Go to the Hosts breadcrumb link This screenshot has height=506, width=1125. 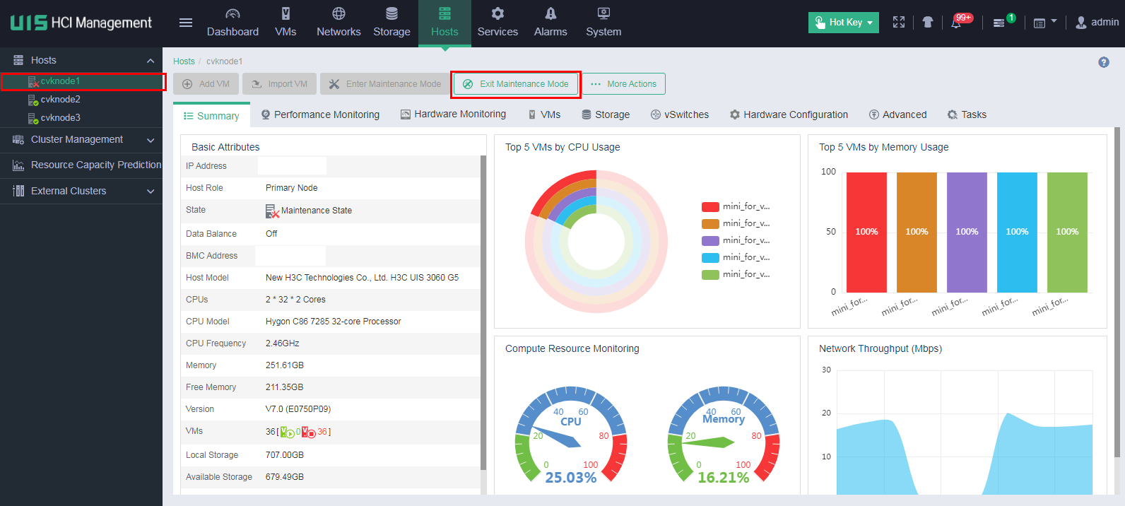[x=184, y=61]
